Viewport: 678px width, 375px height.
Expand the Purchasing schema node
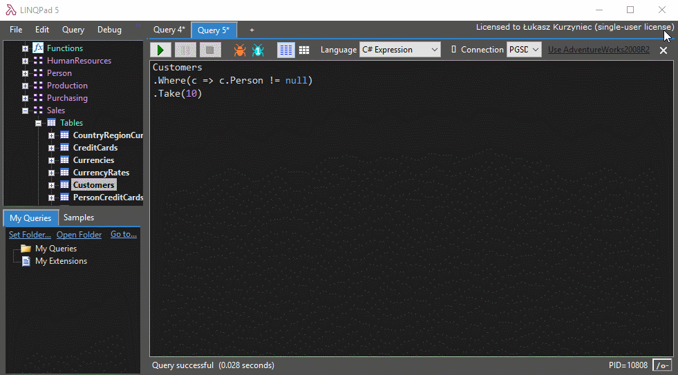click(25, 98)
